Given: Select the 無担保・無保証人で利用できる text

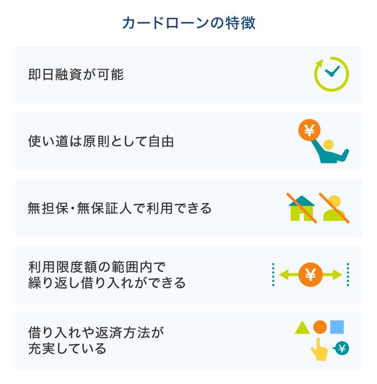Looking at the screenshot, I should (120, 208).
